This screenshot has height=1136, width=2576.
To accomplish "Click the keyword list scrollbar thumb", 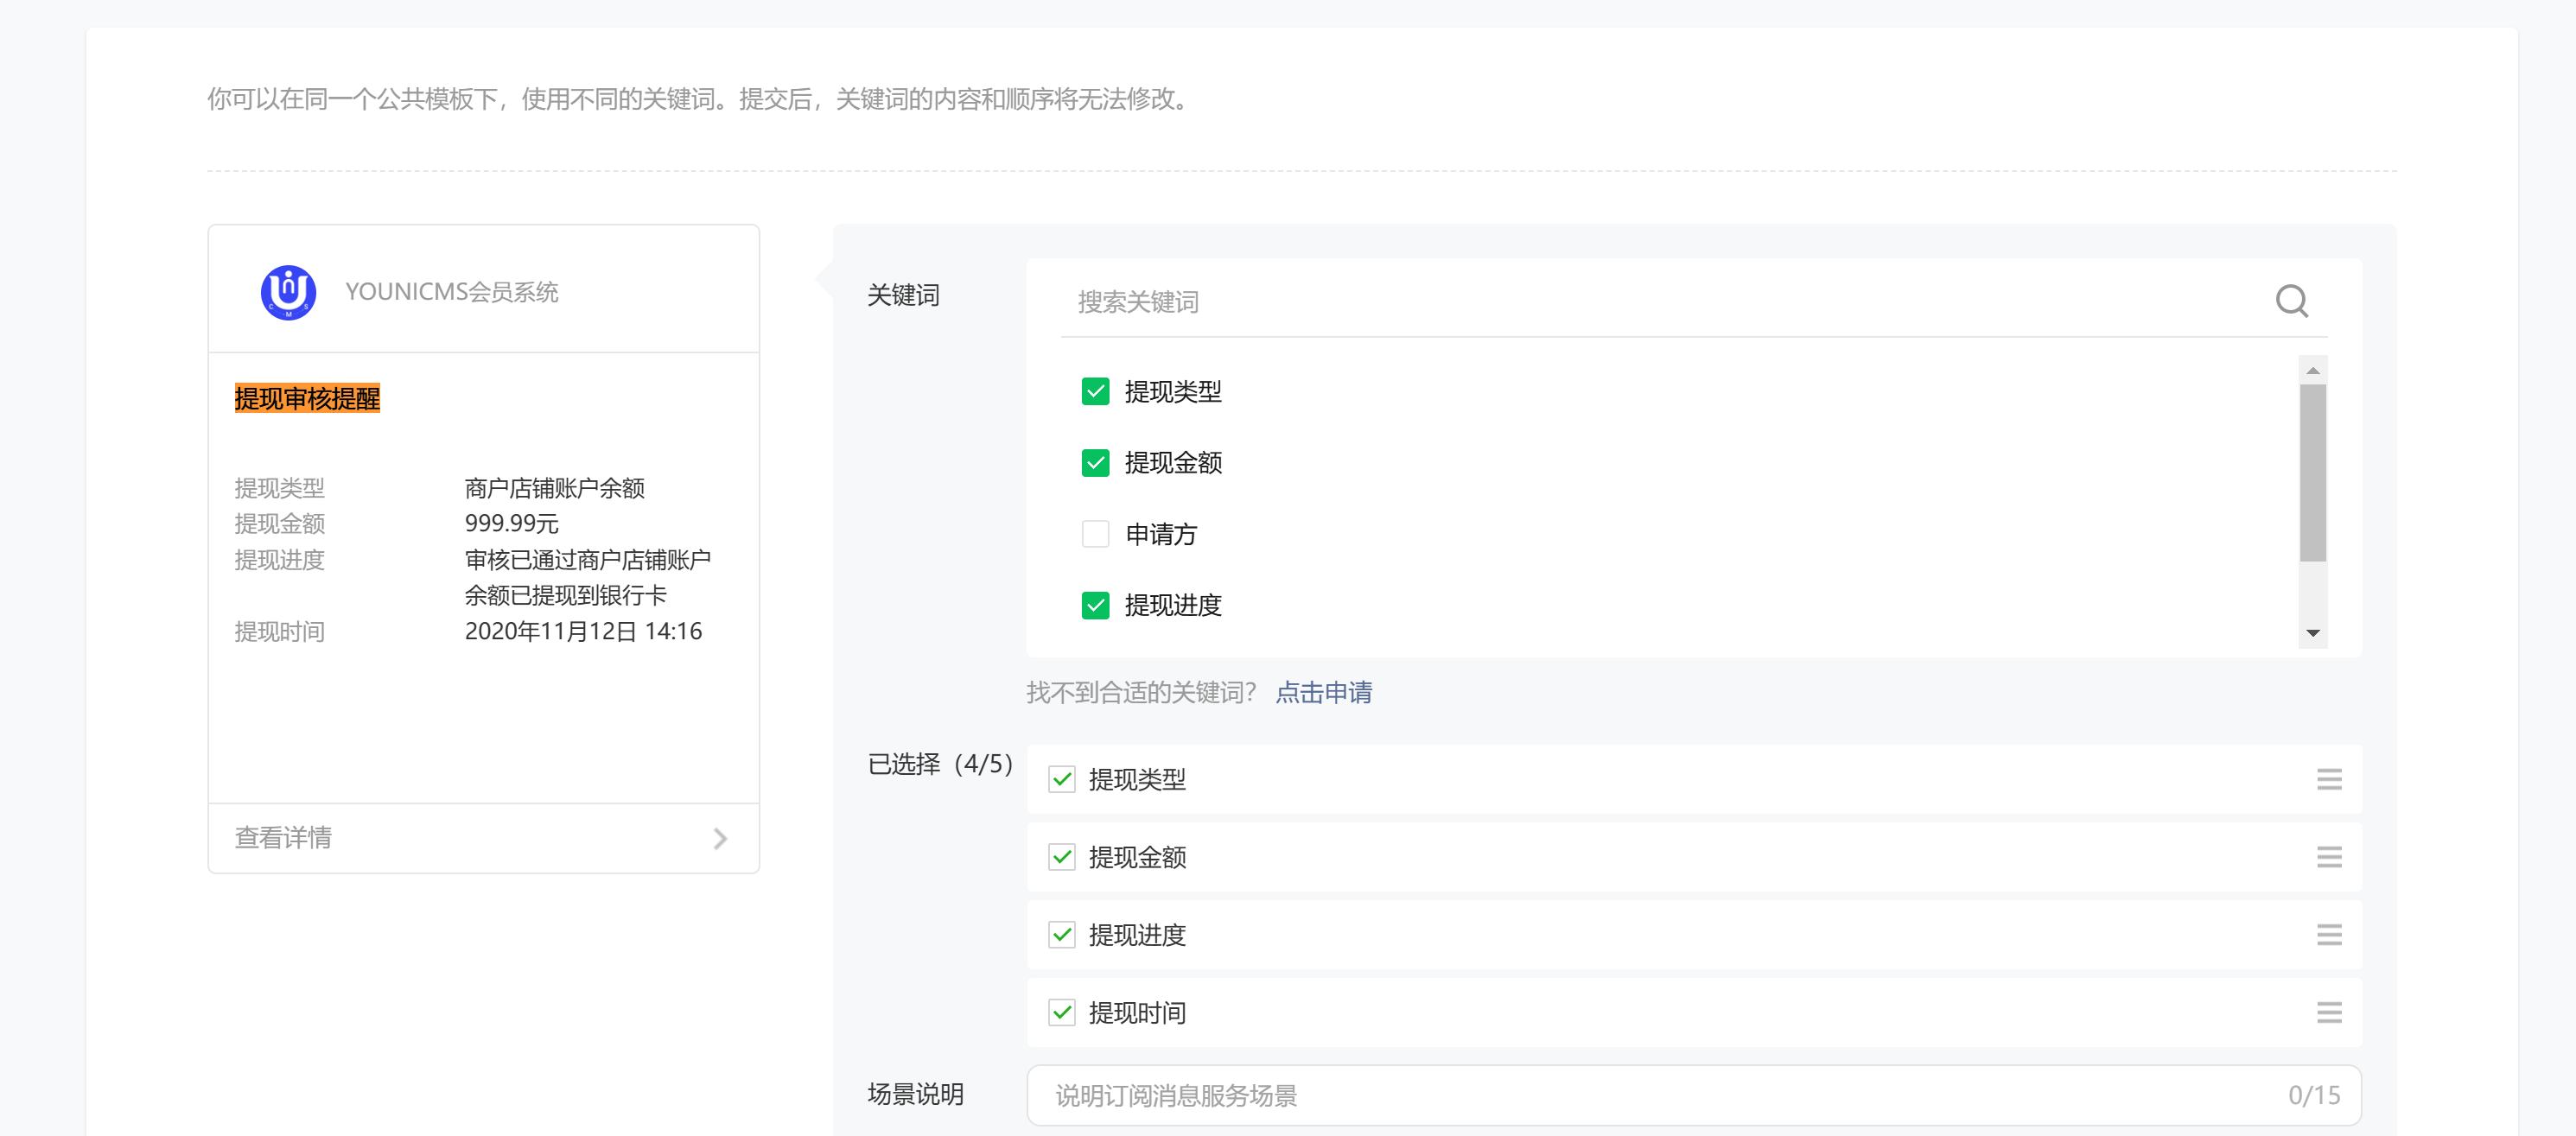I will (x=2312, y=473).
